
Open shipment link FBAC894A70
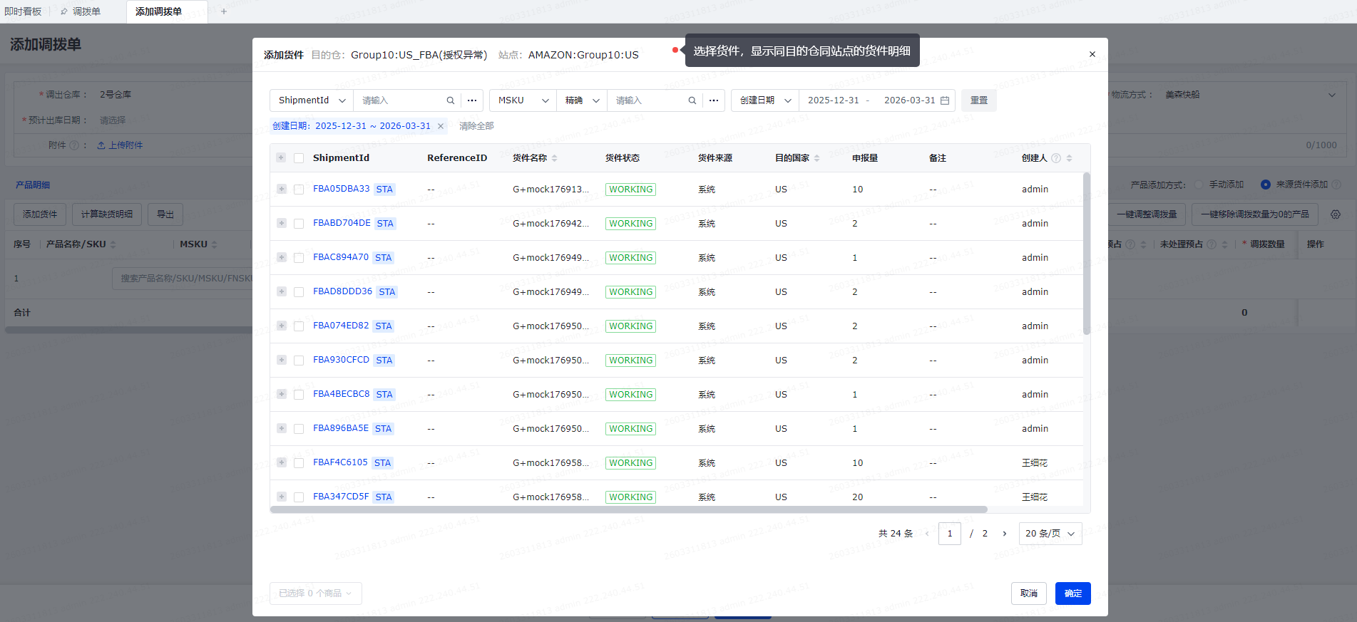(x=341, y=257)
